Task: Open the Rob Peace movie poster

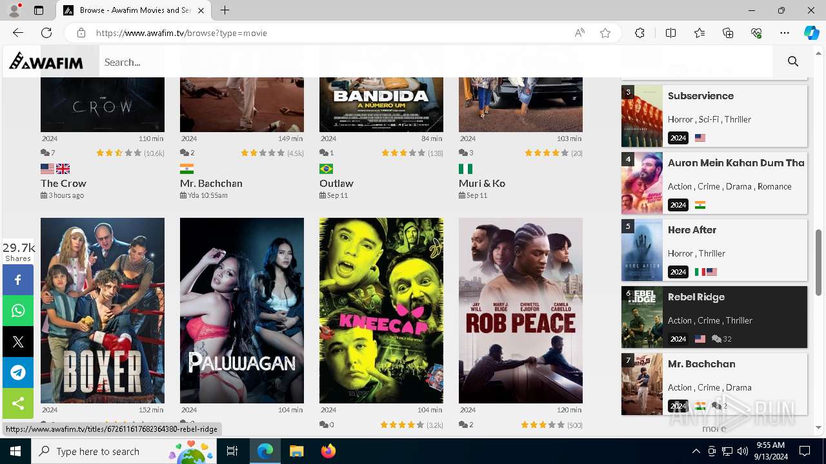Action: pos(521,311)
